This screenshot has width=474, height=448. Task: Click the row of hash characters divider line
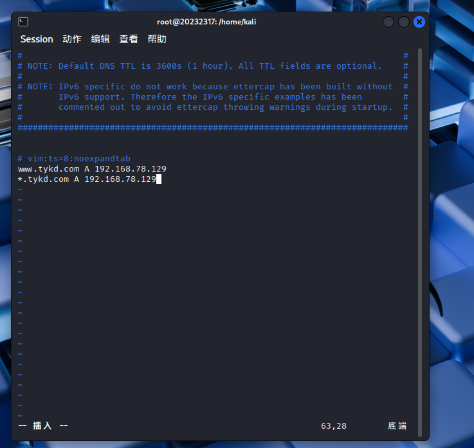tap(213, 127)
